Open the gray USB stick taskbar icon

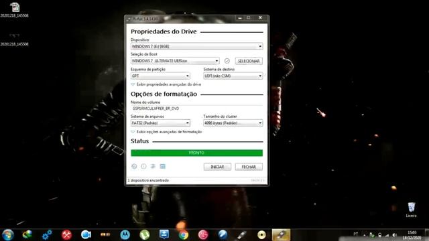[242, 235]
